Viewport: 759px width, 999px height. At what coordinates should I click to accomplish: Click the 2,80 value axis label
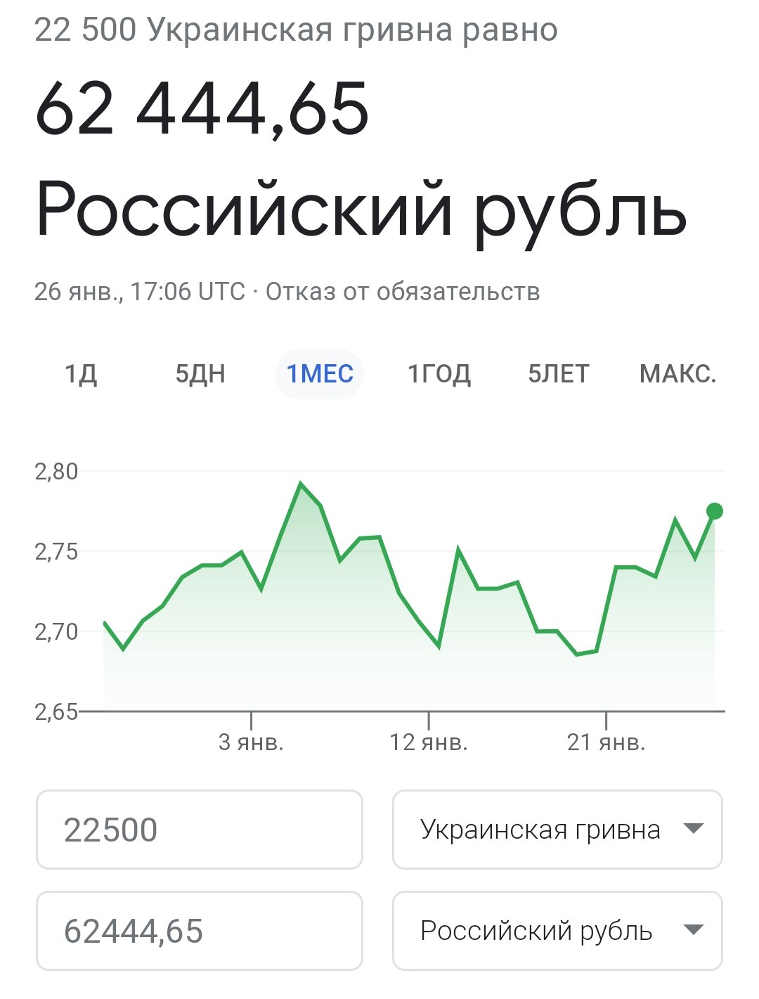[56, 472]
